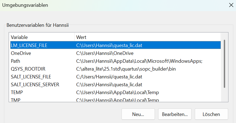Sort by the Variable column header
Screen dimensions: 236x123
(19, 37)
